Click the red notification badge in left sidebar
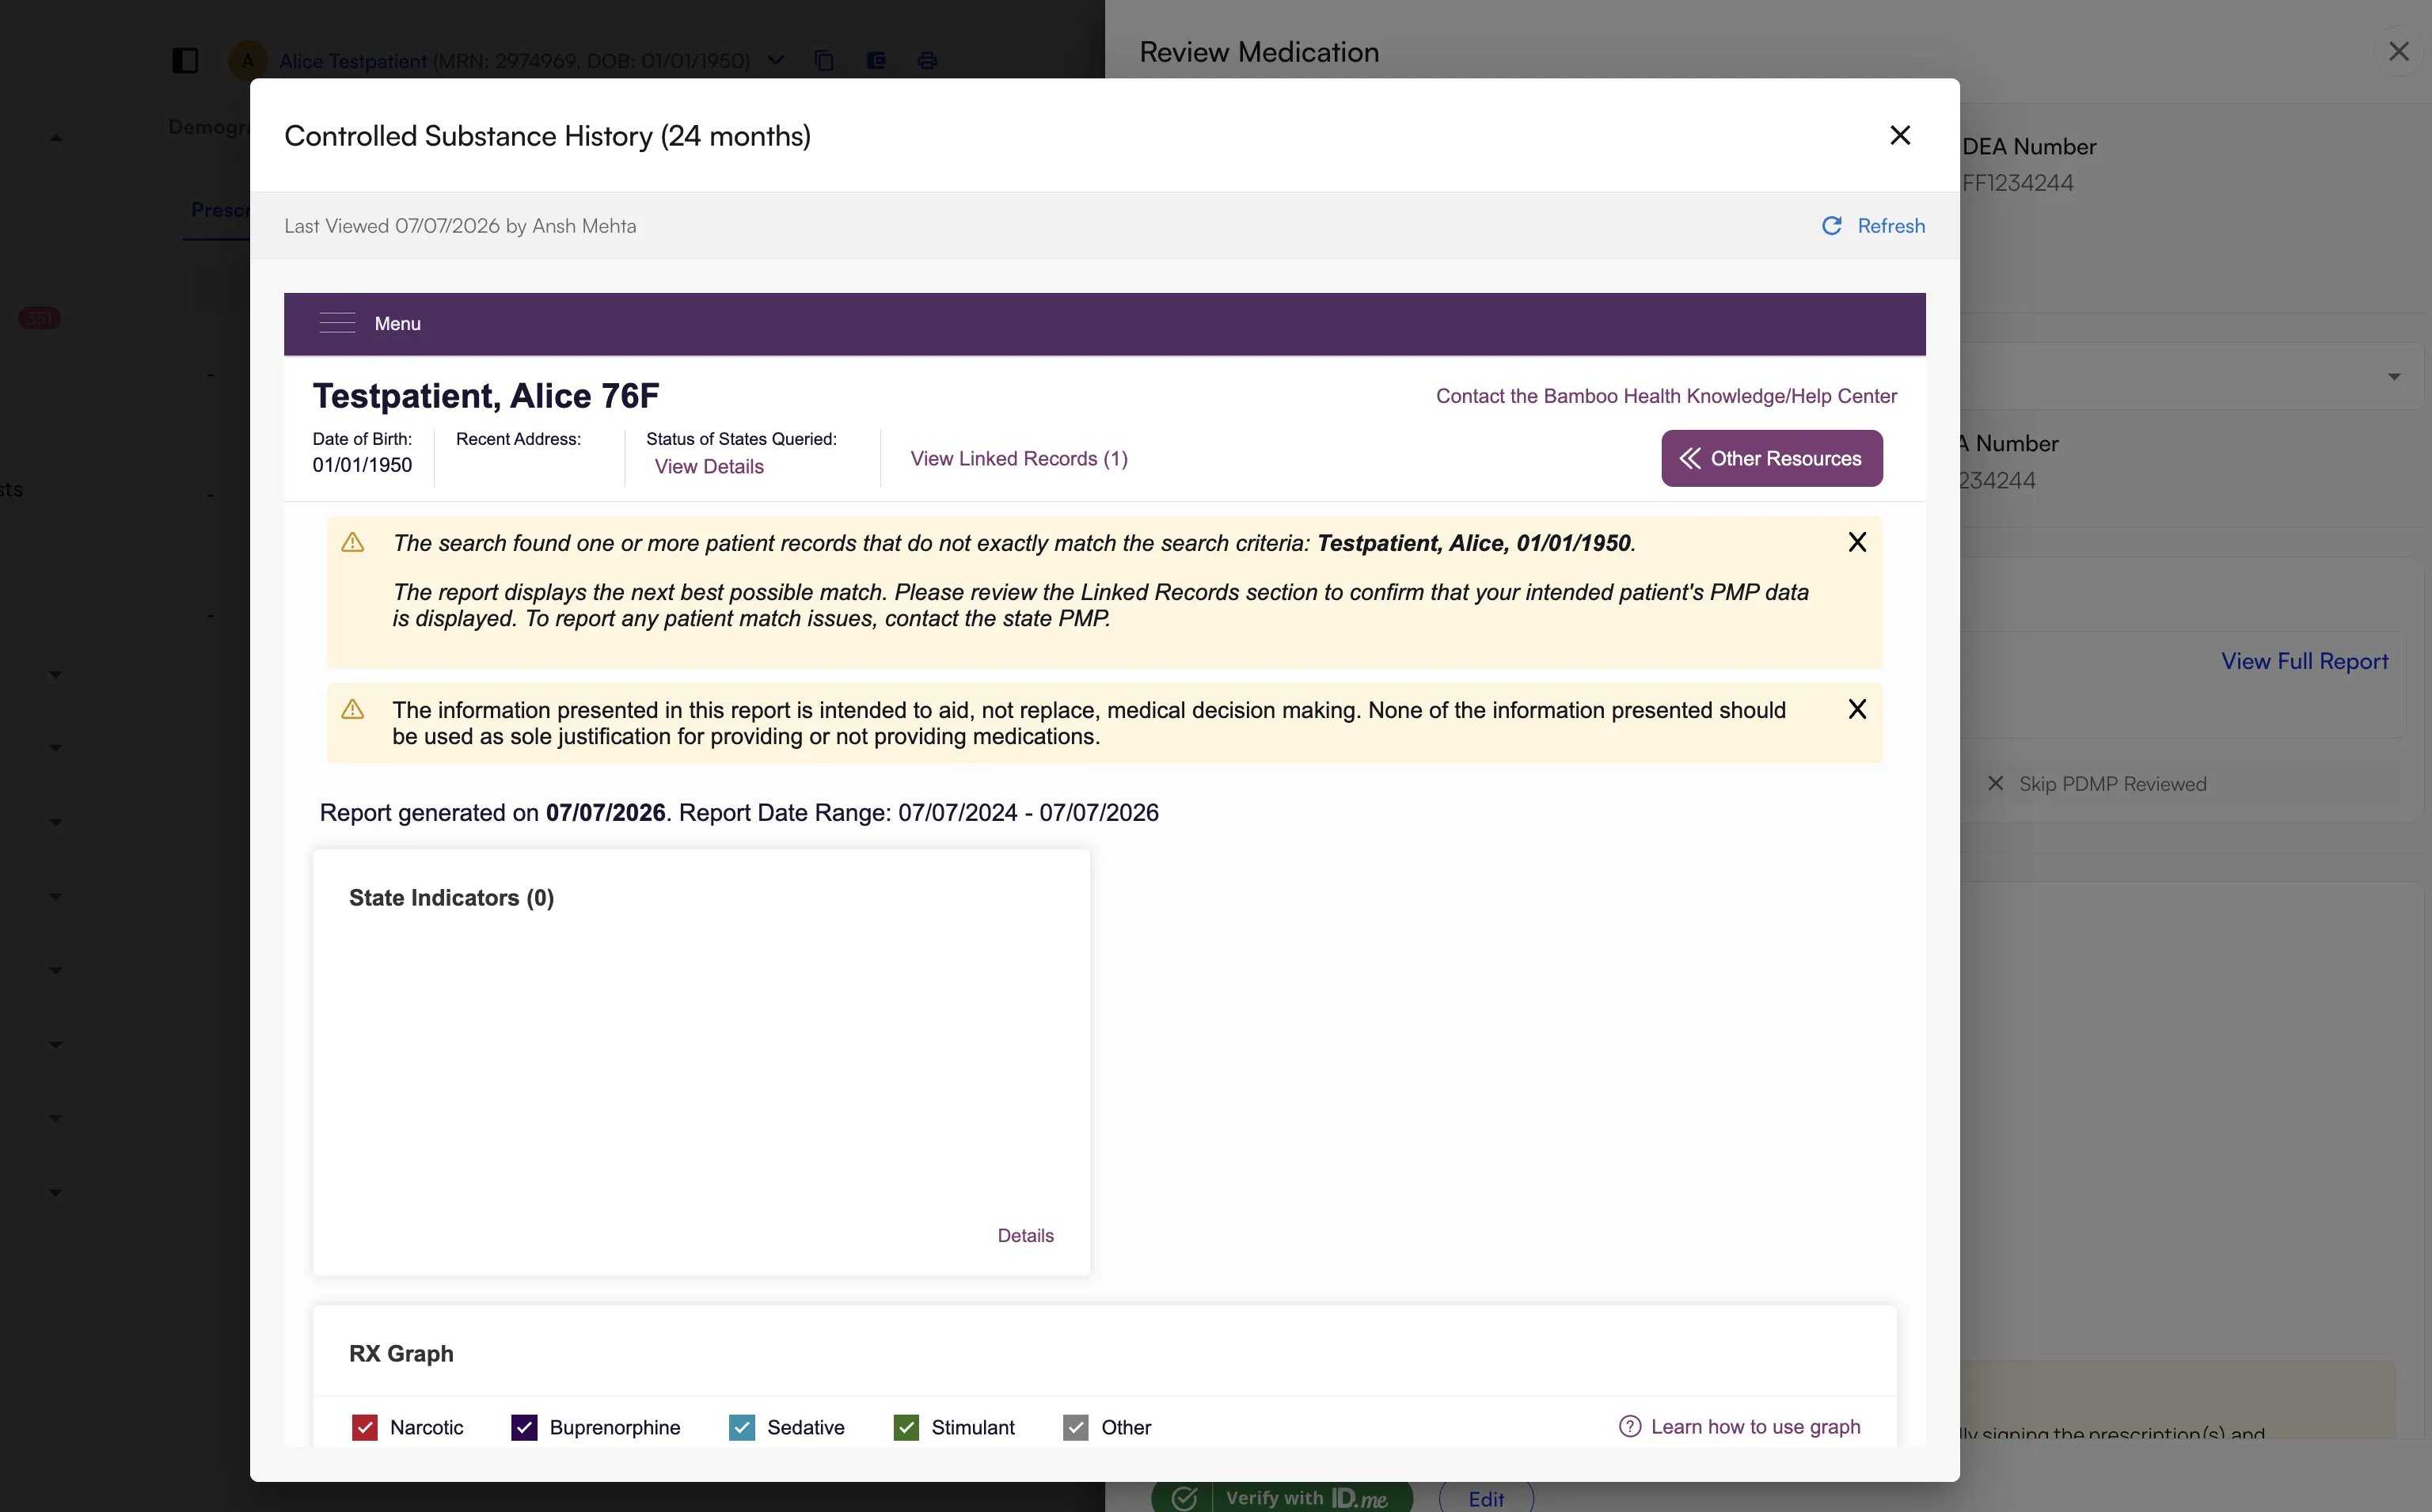The width and height of the screenshot is (2432, 1512). (40, 318)
